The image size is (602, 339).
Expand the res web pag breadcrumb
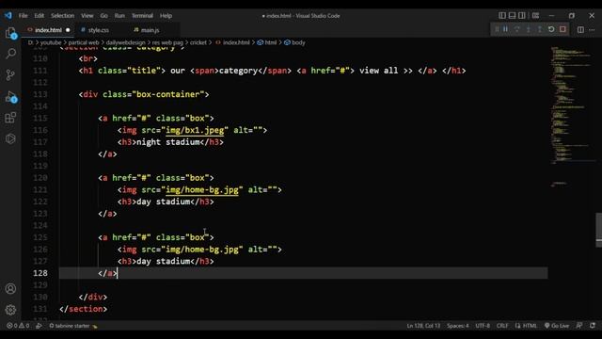pos(167,42)
